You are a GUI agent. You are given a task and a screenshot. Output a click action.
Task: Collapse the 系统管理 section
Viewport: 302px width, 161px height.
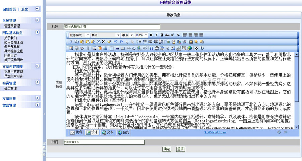[x=37, y=20]
